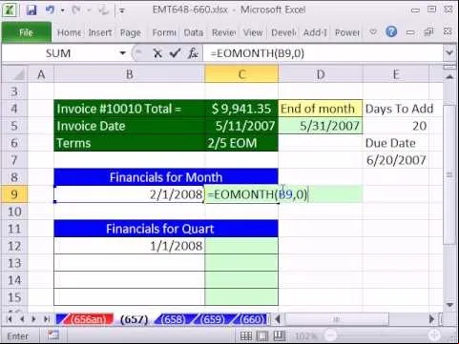This screenshot has width=459, height=344.
Task: Click the Redo icon
Action: (76, 10)
